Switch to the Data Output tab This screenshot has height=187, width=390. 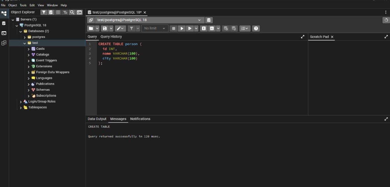pos(97,119)
